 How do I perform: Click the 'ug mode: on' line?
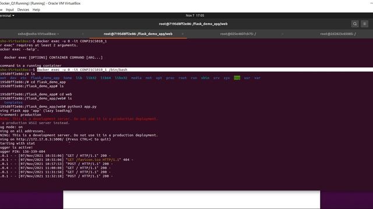click(x=12, y=127)
